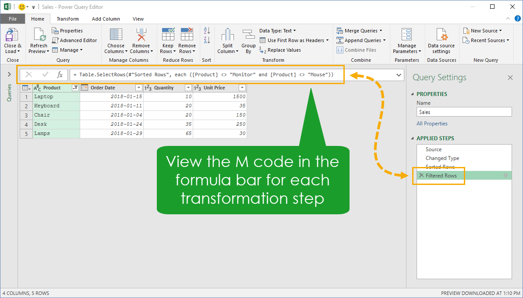
Task: Click the Remove Columns icon
Action: click(141, 35)
